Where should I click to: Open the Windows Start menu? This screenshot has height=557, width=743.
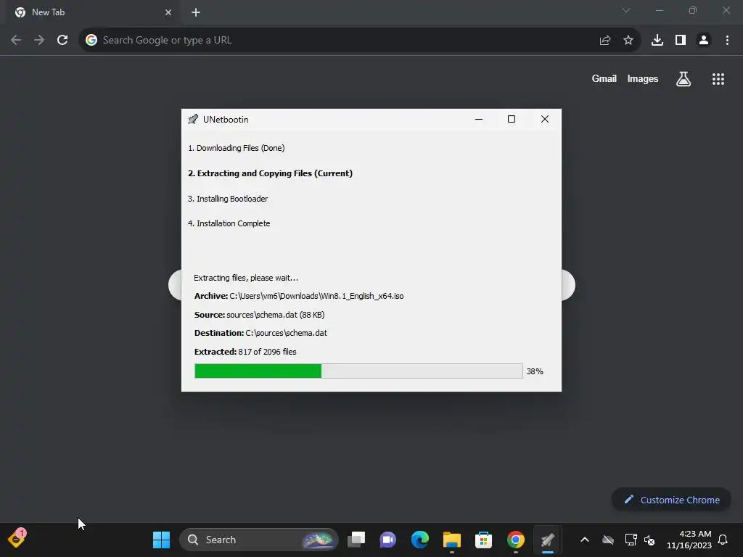click(x=161, y=540)
